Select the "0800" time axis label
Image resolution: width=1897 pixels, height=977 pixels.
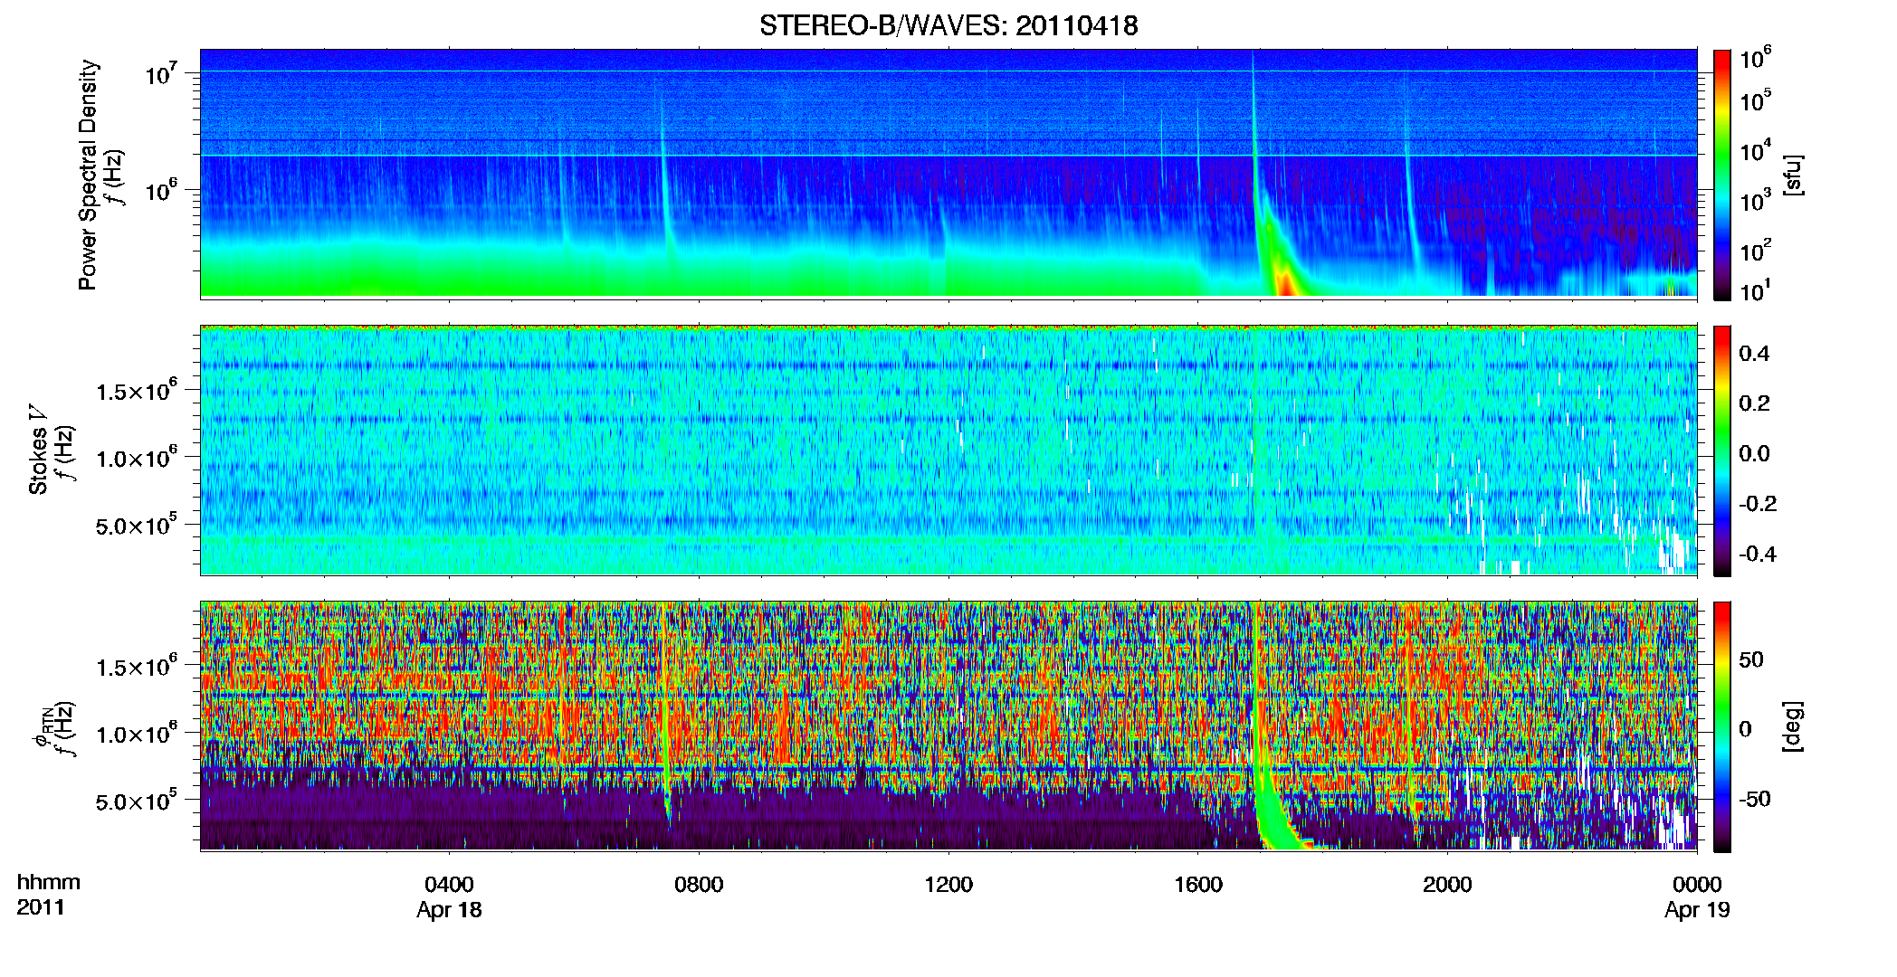pos(699,884)
